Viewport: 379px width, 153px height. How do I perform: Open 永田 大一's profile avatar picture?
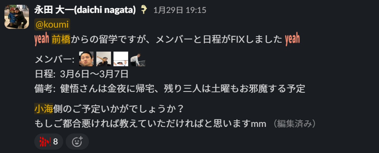point(17,17)
